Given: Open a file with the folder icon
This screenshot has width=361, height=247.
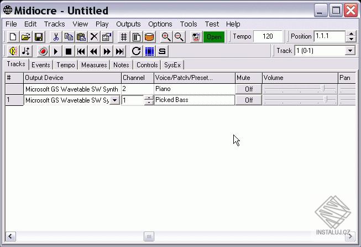Looking at the screenshot, I should coord(26,37).
